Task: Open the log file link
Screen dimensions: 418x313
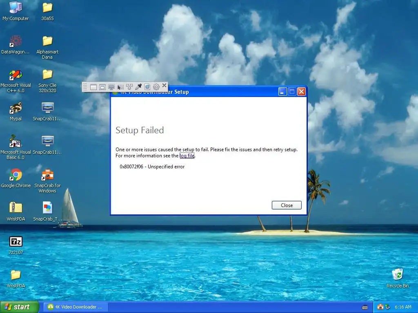Action: tap(187, 156)
